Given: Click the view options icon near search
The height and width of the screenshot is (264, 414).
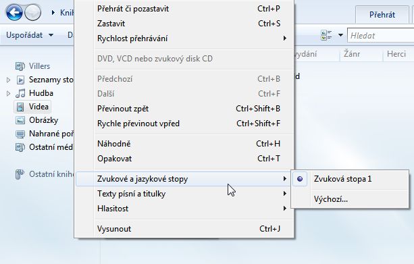Looking at the screenshot, I should [326, 35].
